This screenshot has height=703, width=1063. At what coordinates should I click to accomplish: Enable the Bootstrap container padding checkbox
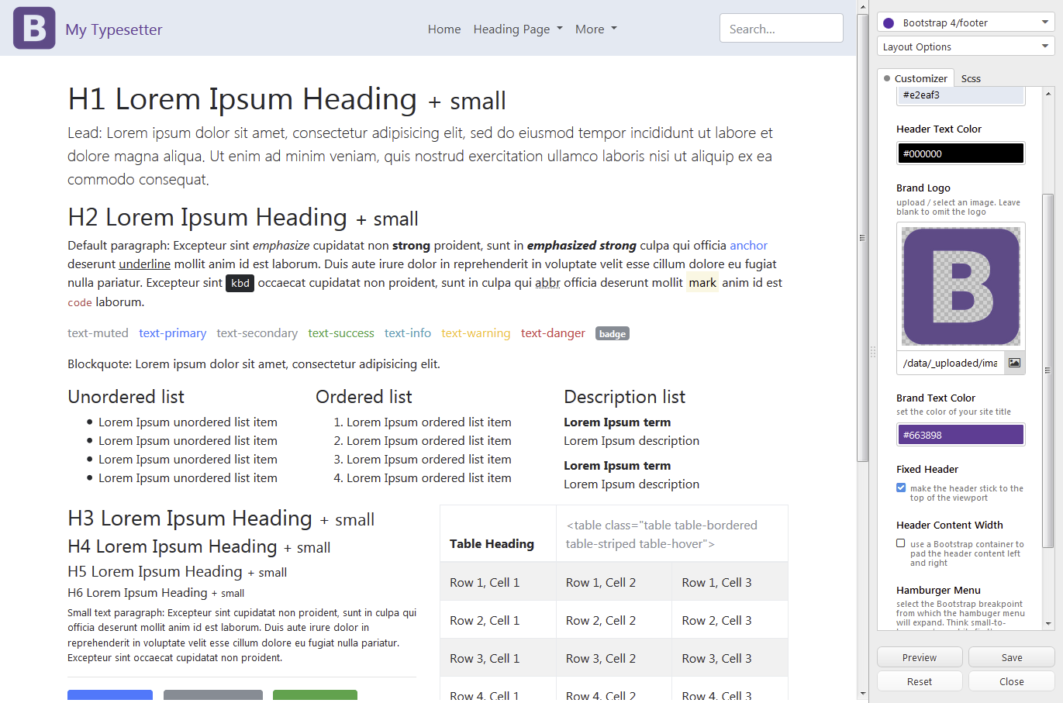point(901,543)
